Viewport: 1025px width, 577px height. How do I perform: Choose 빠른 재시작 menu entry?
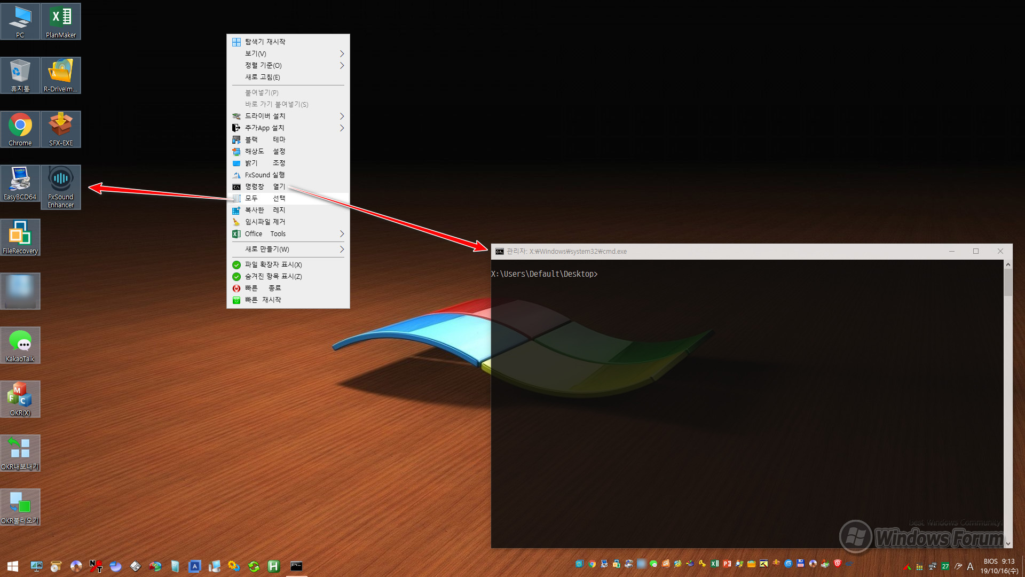tap(288, 300)
